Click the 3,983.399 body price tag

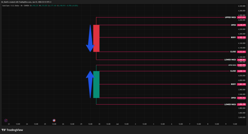241,84
